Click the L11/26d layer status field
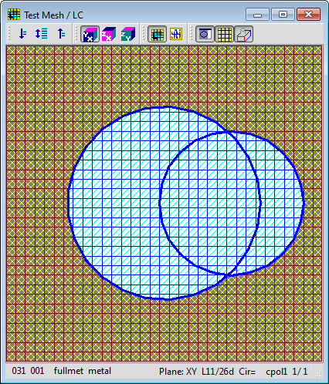 tap(218, 372)
